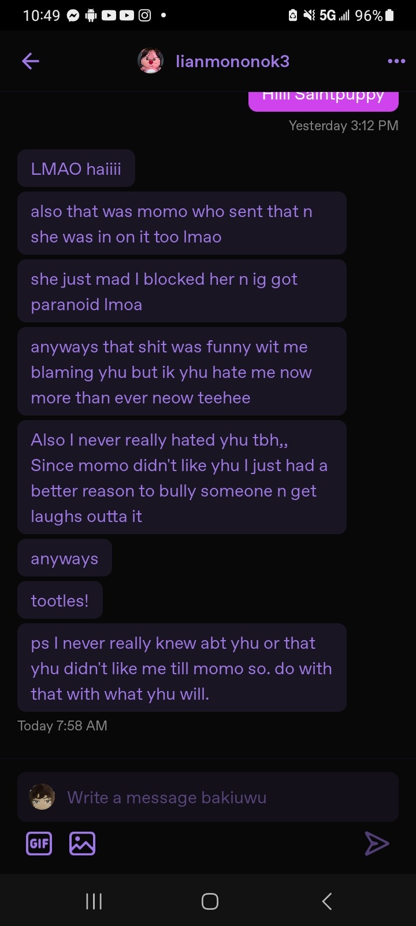Select the 'tootles!' message bubble
Viewport: 416px width, 926px height.
coord(60,600)
